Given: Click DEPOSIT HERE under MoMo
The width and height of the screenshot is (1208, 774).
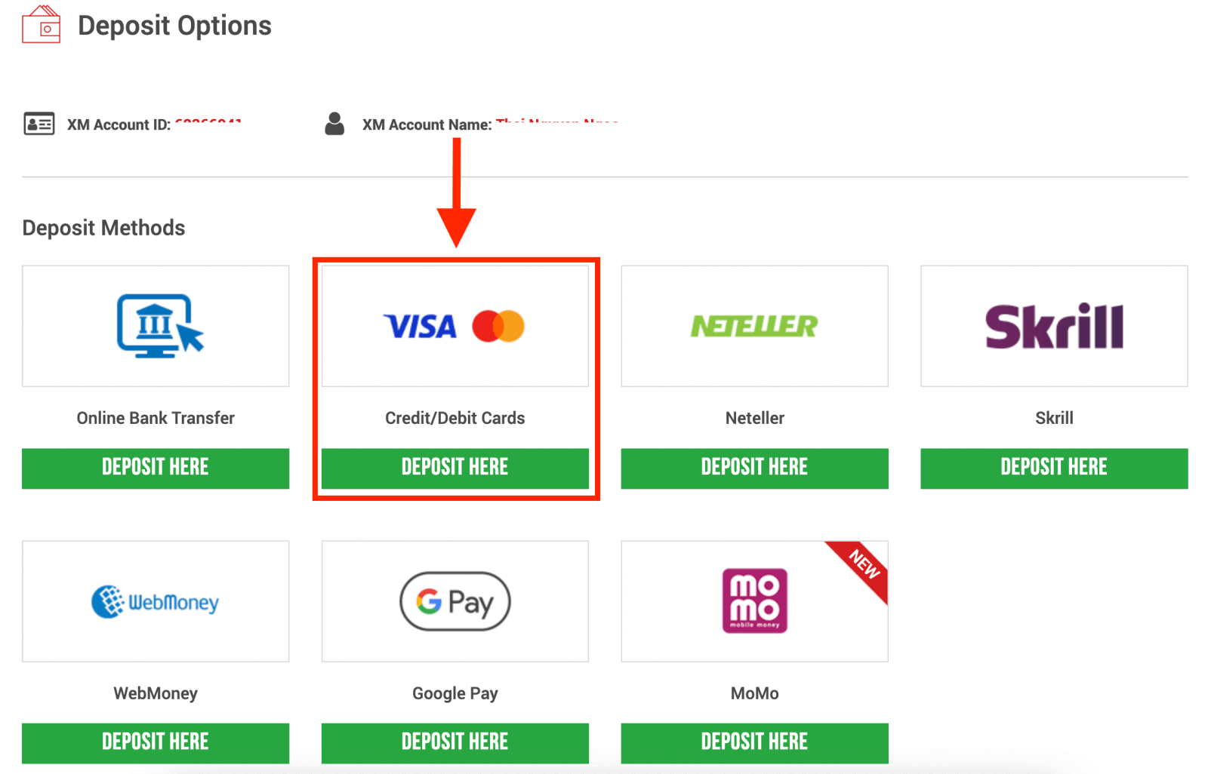Looking at the screenshot, I should pyautogui.click(x=753, y=742).
